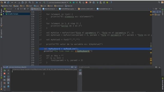Search everywhere with the top-right magnifier

coord(159,2)
